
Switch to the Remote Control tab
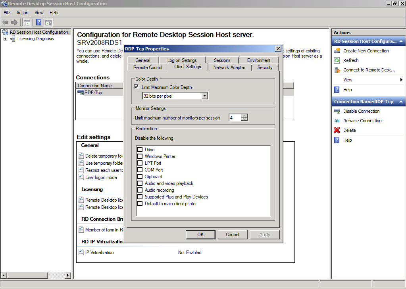click(x=148, y=67)
